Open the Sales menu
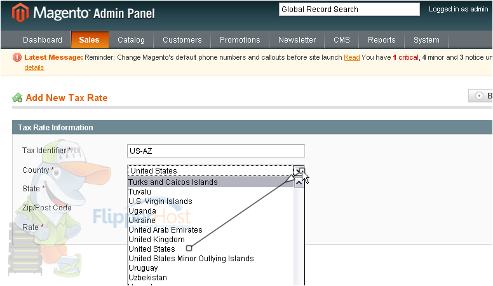The height and width of the screenshot is (286, 493). point(90,40)
